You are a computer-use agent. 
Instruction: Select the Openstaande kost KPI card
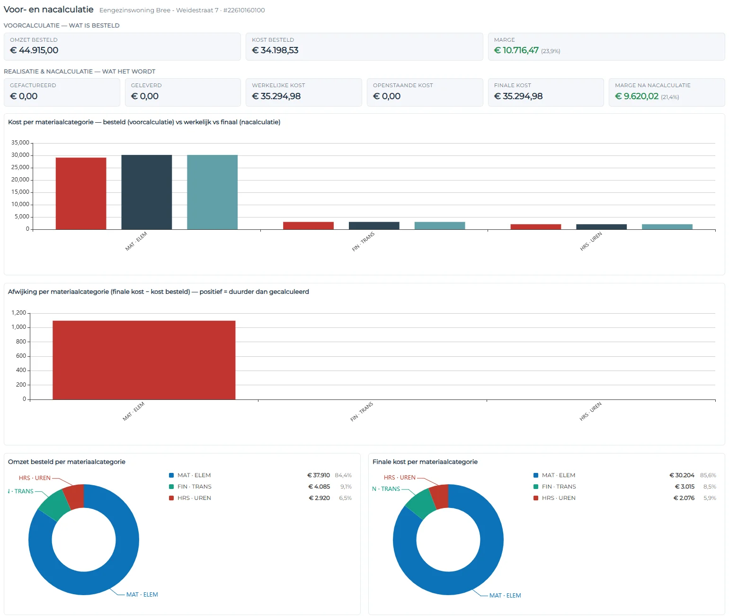425,92
